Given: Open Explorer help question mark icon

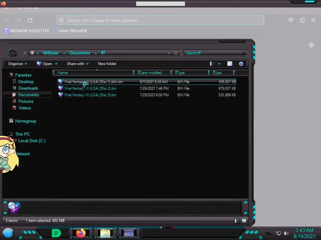Looking at the screenshot, I should [x=241, y=64].
